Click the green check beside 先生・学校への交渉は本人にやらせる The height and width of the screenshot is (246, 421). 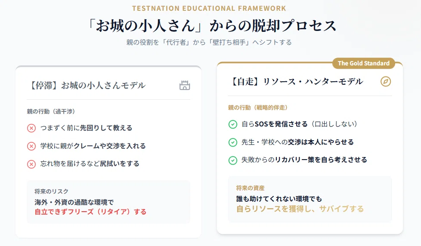[233, 142]
